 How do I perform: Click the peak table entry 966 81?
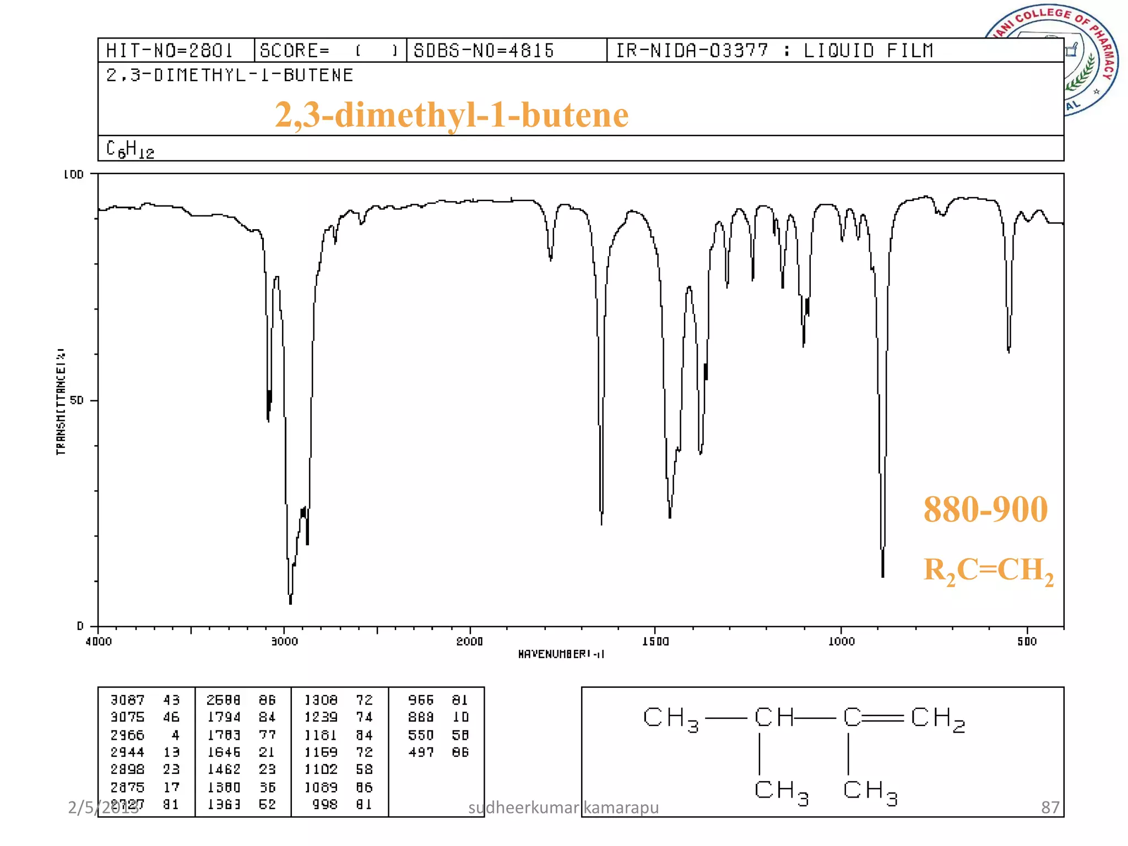[438, 700]
